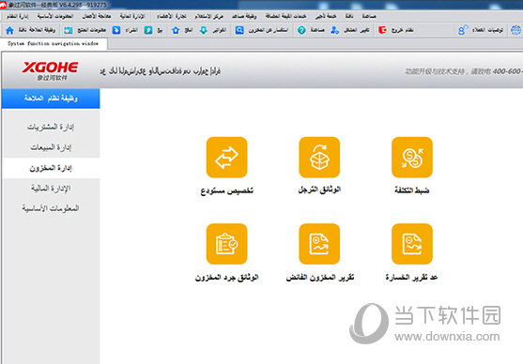Click the blue Home navigation toolbar icon

pos(10,30)
